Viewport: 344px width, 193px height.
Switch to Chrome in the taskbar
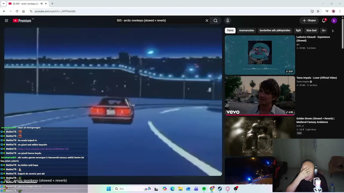[x=212, y=189]
